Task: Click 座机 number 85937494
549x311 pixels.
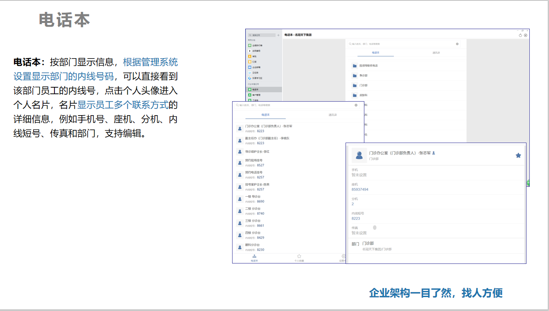Action: click(360, 189)
